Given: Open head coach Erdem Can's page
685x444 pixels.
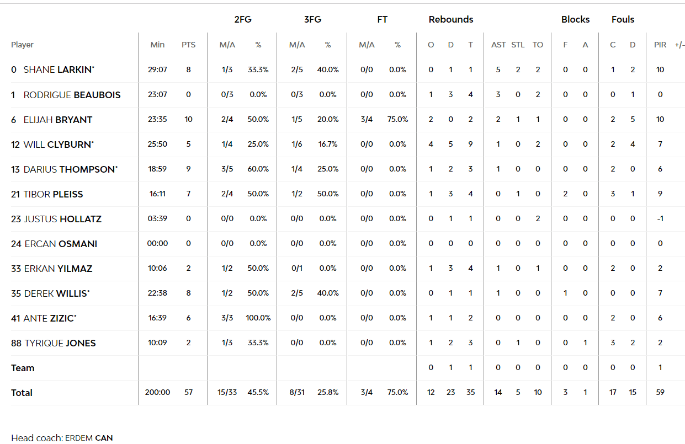Looking at the screenshot, I should point(89,438).
